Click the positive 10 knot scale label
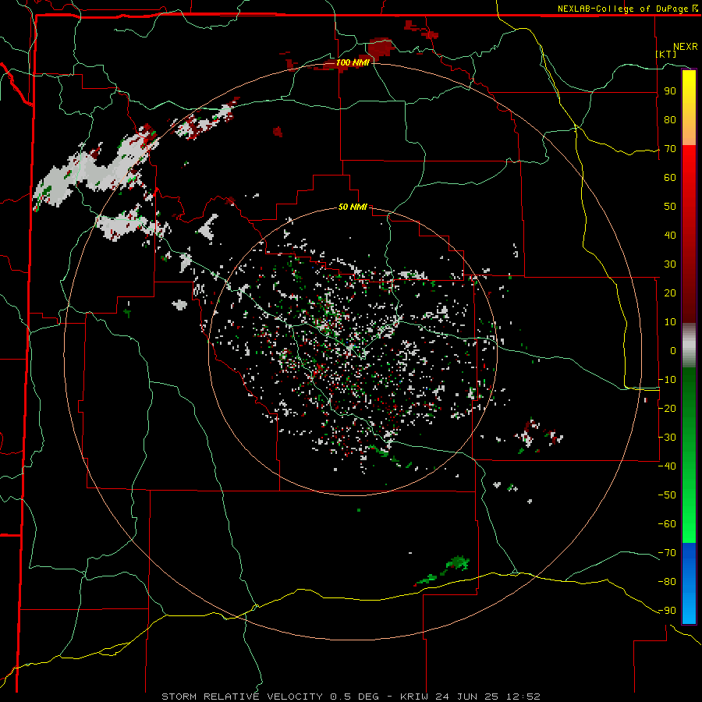This screenshot has height=702, width=702. pyautogui.click(x=670, y=322)
